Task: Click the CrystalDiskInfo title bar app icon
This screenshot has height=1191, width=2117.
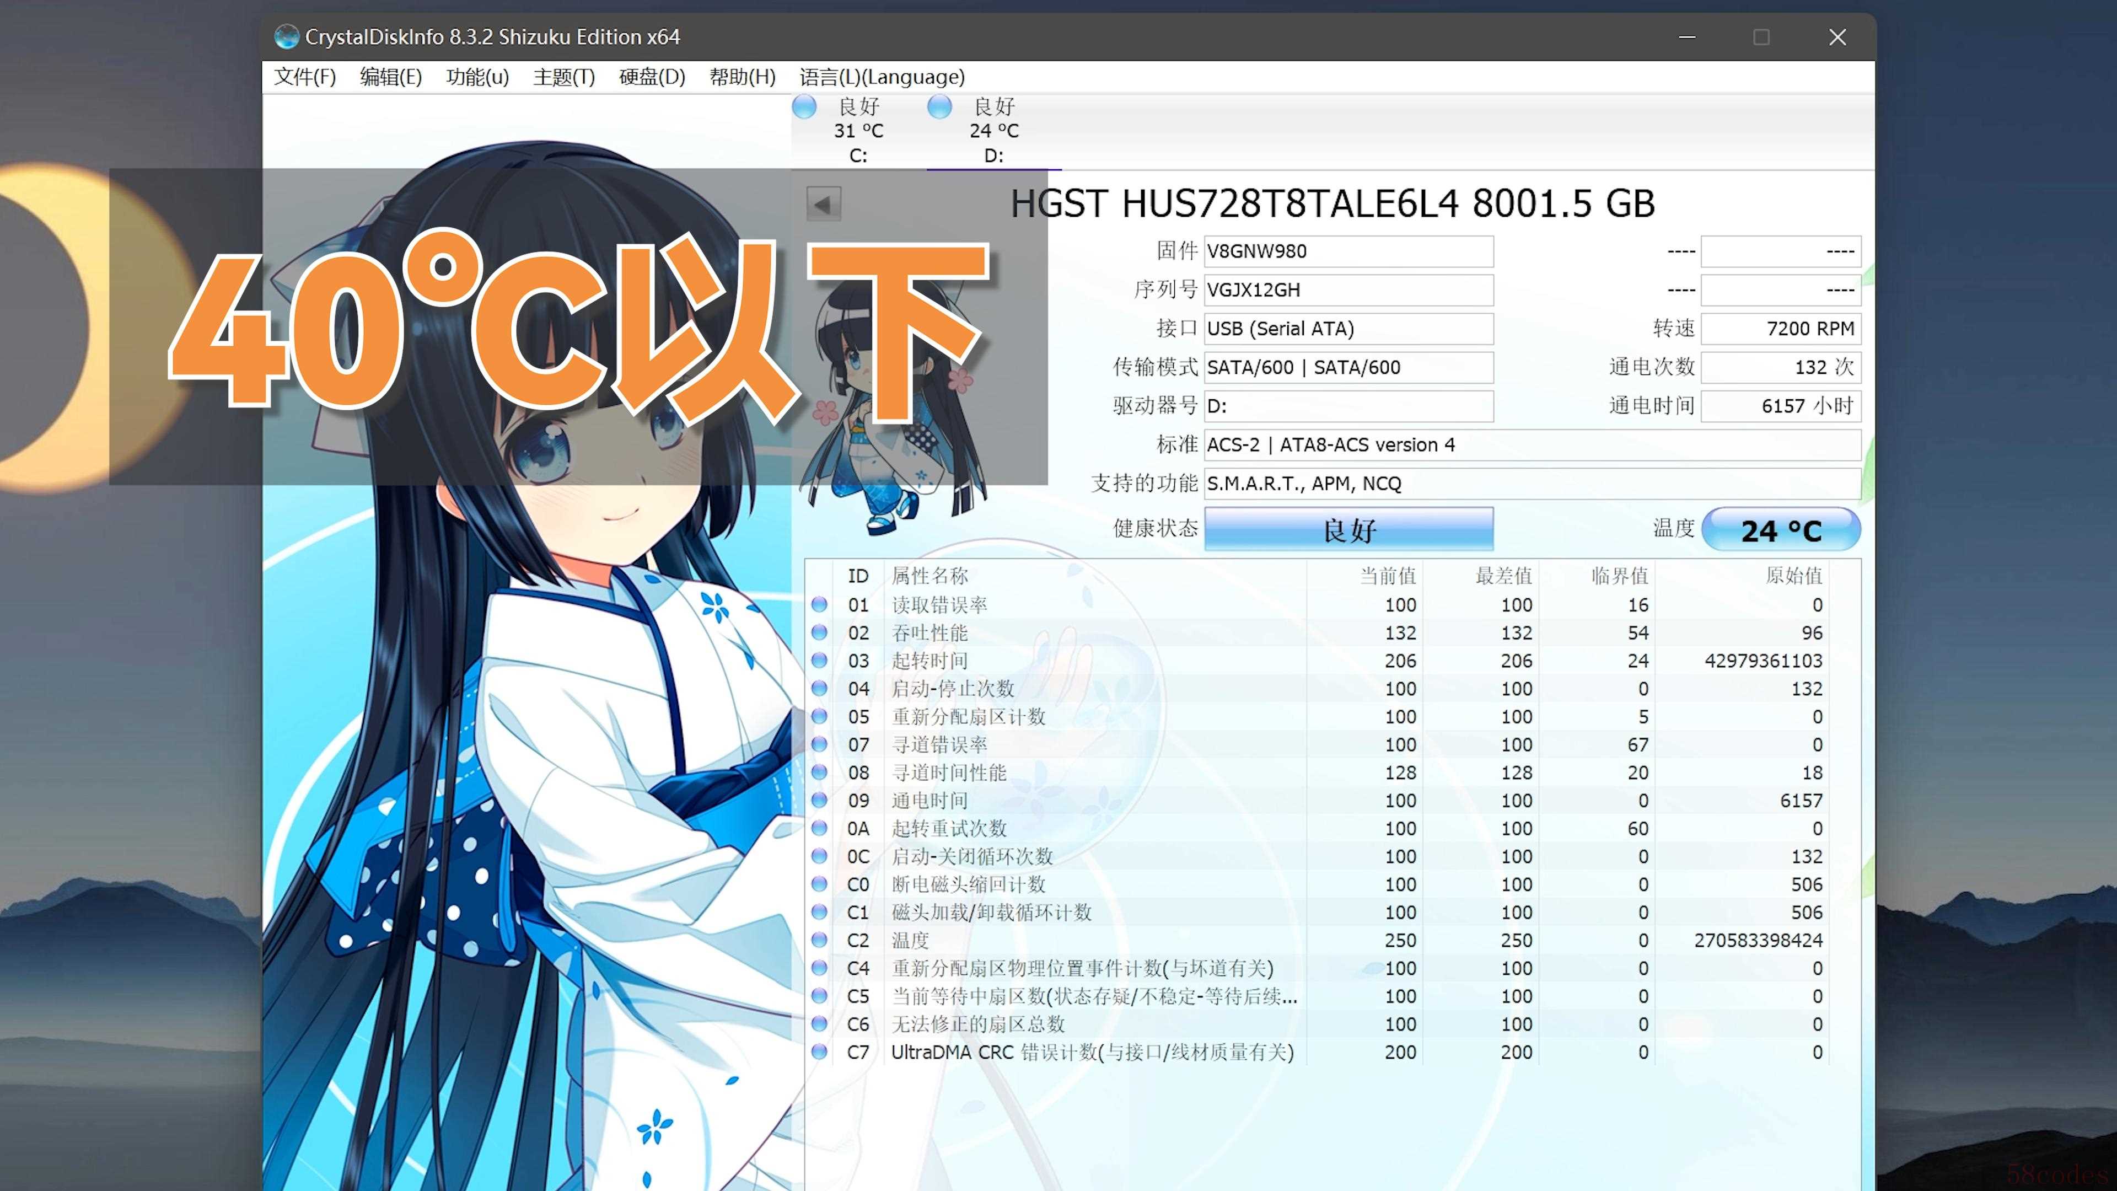Action: (286, 37)
